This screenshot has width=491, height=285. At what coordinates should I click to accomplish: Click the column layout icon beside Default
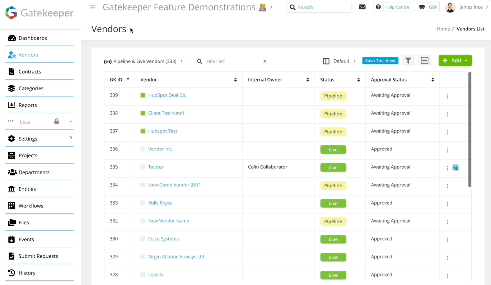[x=326, y=61]
